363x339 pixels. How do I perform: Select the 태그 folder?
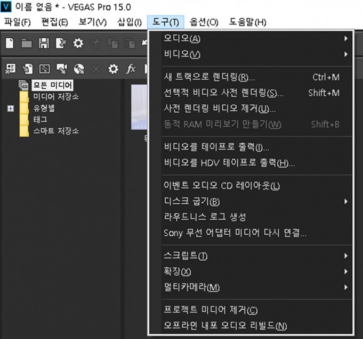tap(41, 119)
